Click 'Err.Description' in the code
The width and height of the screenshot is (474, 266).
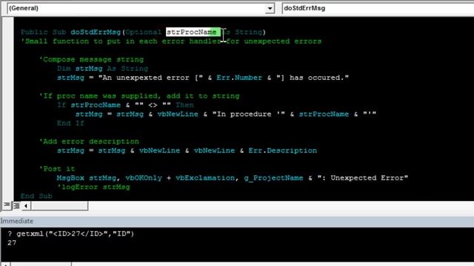point(283,151)
